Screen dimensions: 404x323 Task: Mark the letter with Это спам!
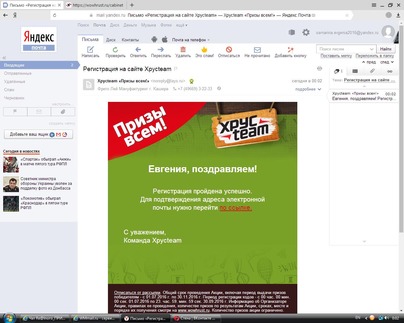point(205,50)
